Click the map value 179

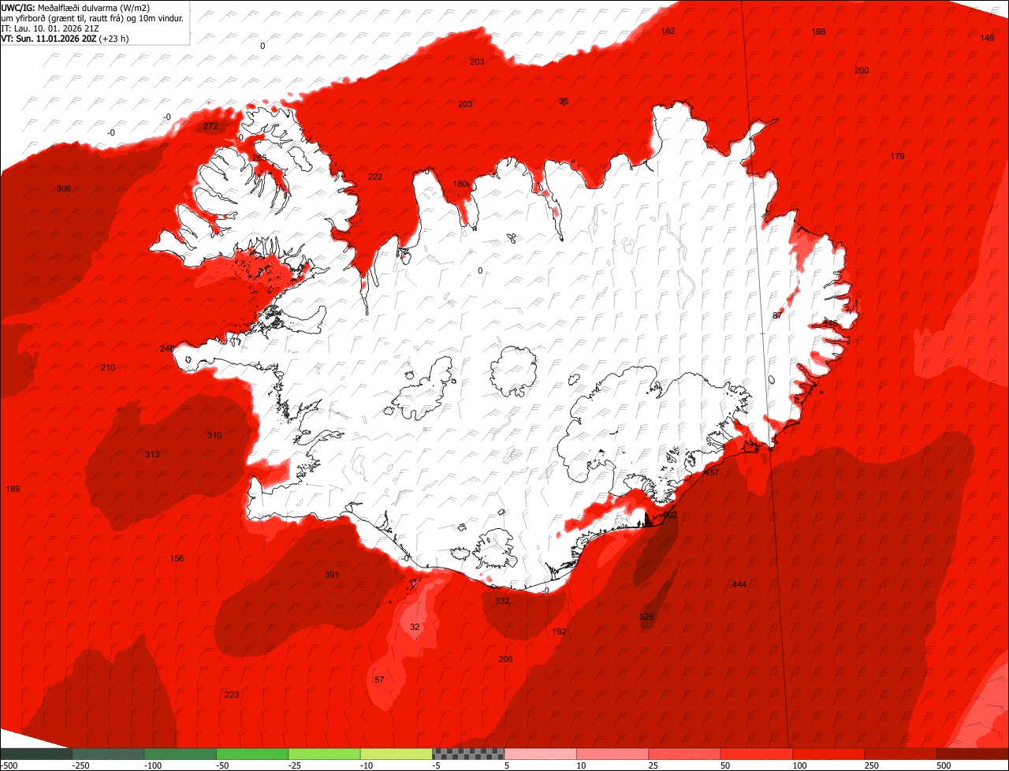pos(897,157)
